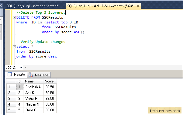Switch to SQLQuery4.sql tab
Image resolution: width=183 pixels, height=115 pixels.
click(x=32, y=6)
